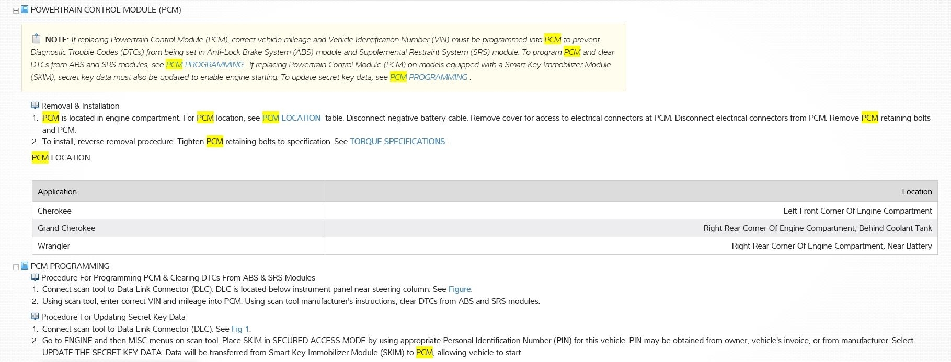Select the Grand Cherokee table cell
951x362 pixels.
point(178,228)
